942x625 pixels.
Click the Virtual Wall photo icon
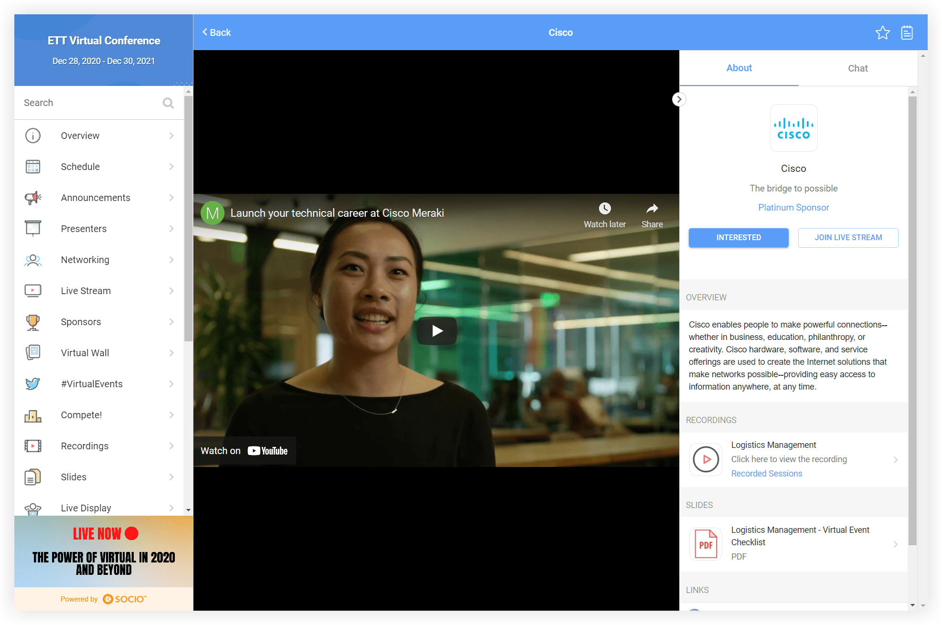33,353
